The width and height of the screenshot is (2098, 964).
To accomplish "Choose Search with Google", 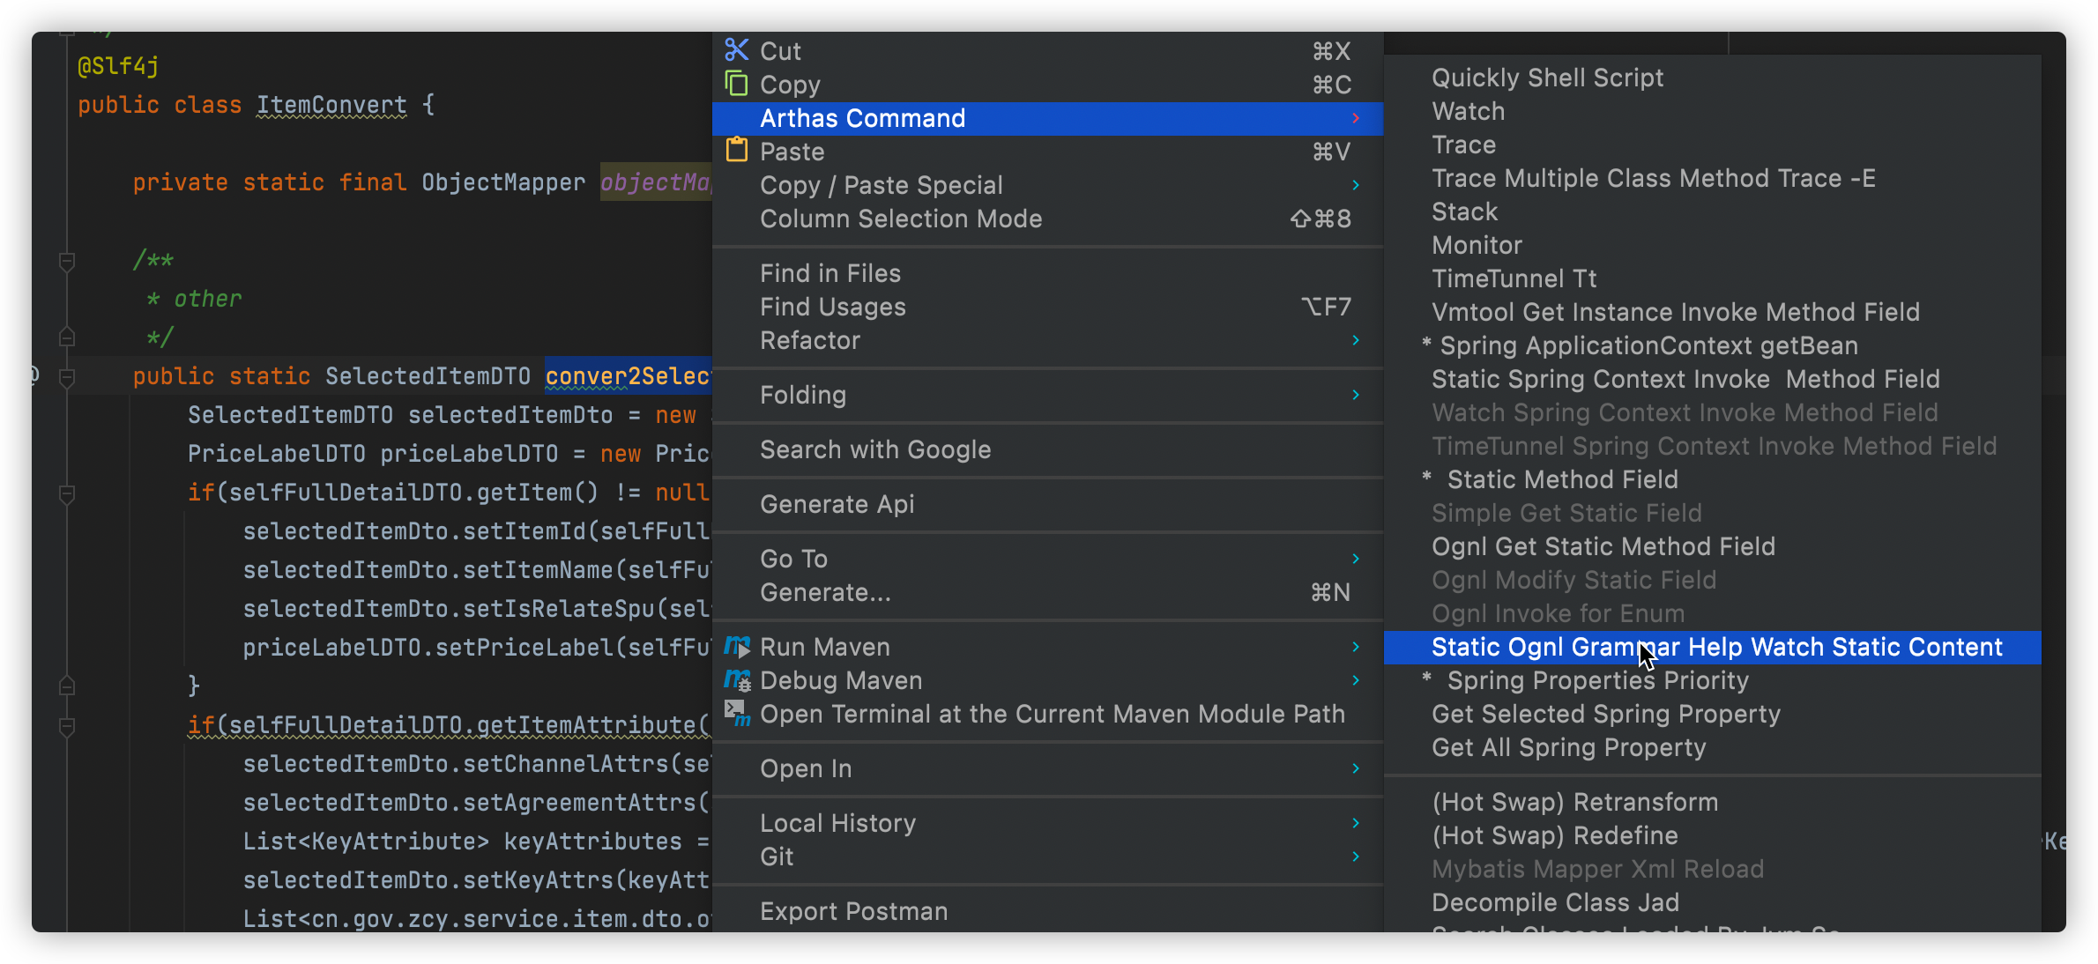I will (1047, 449).
